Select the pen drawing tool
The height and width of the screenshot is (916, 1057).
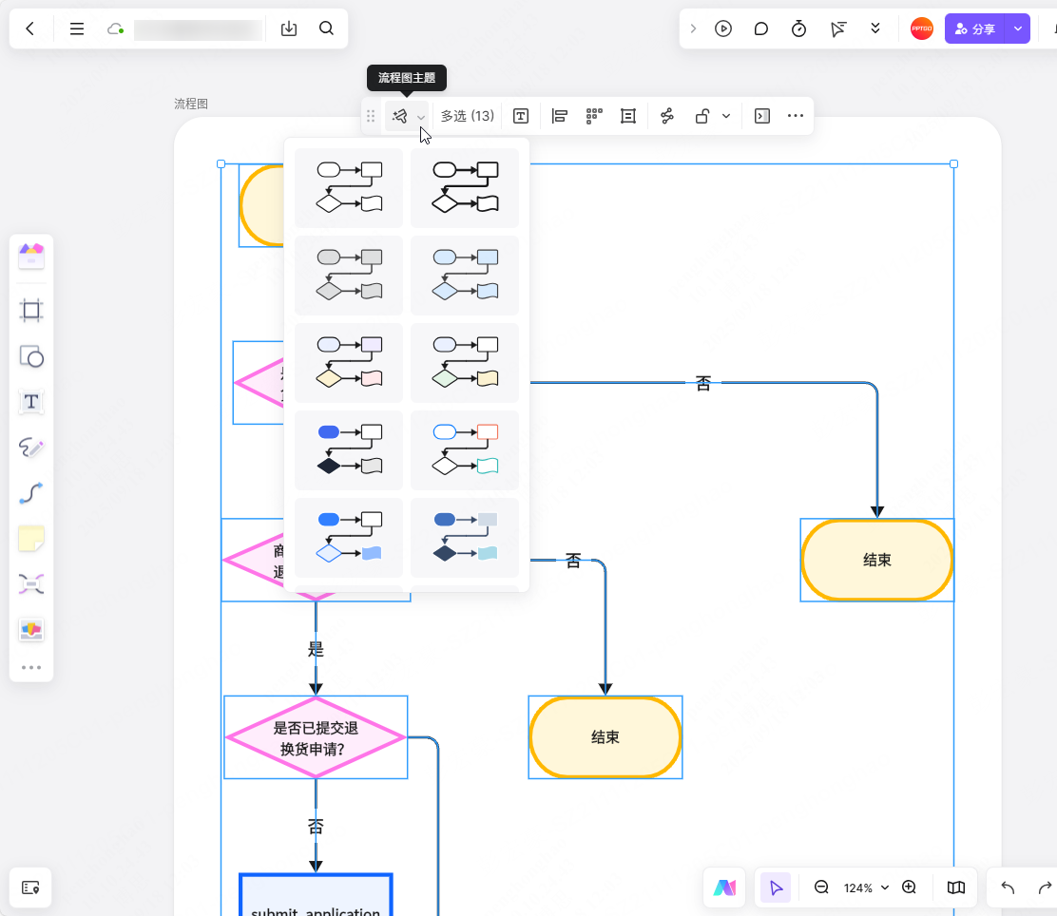pyautogui.click(x=31, y=448)
